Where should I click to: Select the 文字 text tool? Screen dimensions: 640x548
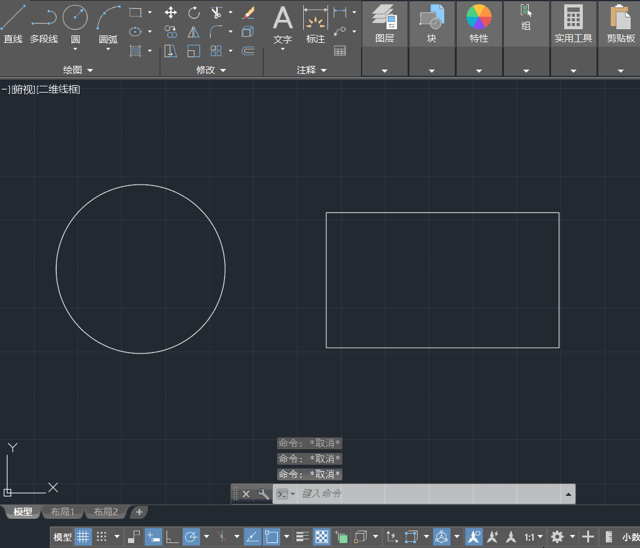coord(283,25)
